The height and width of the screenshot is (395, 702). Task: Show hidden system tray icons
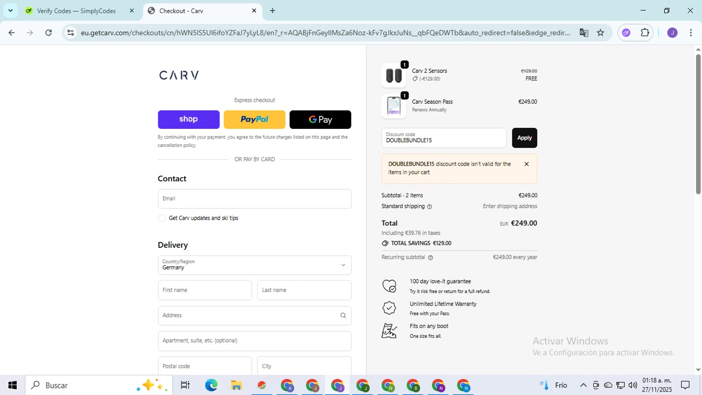pos(583,385)
